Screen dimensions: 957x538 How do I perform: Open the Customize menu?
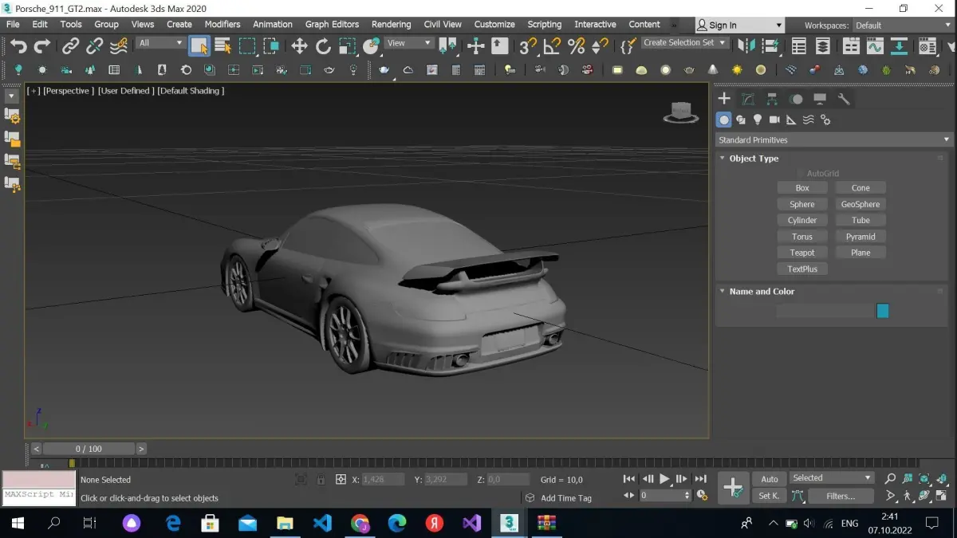point(494,24)
